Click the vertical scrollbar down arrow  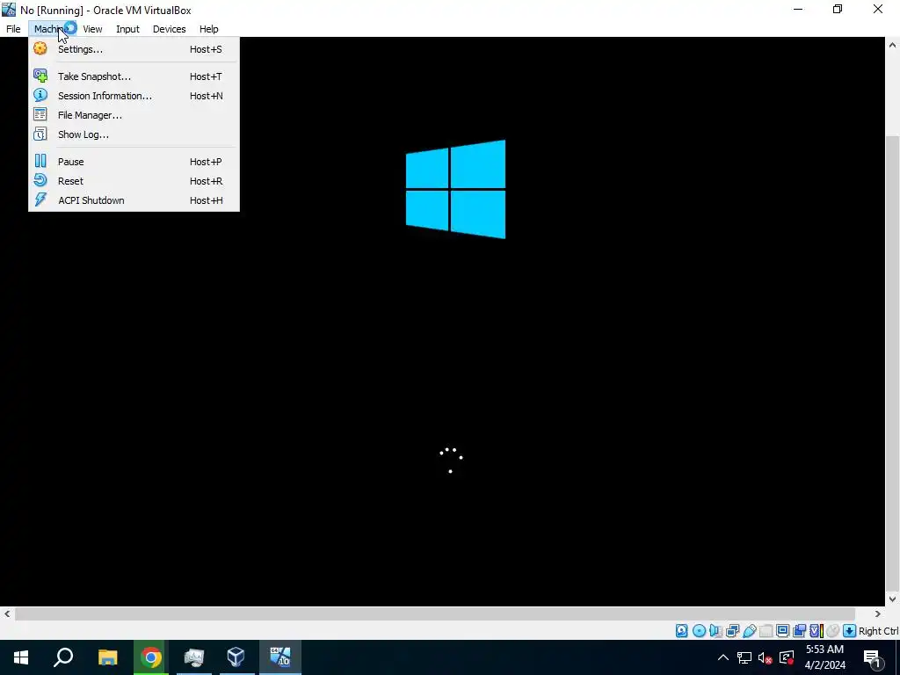893,599
